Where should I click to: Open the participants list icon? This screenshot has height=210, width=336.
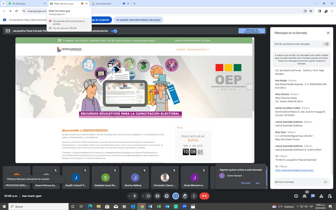click(305, 196)
